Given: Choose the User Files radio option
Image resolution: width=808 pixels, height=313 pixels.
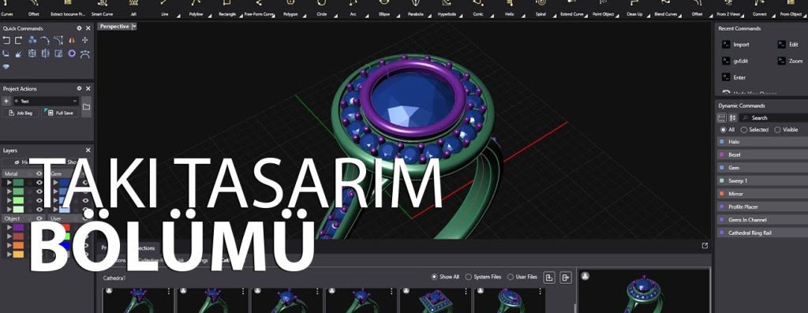Looking at the screenshot, I should point(522,277).
